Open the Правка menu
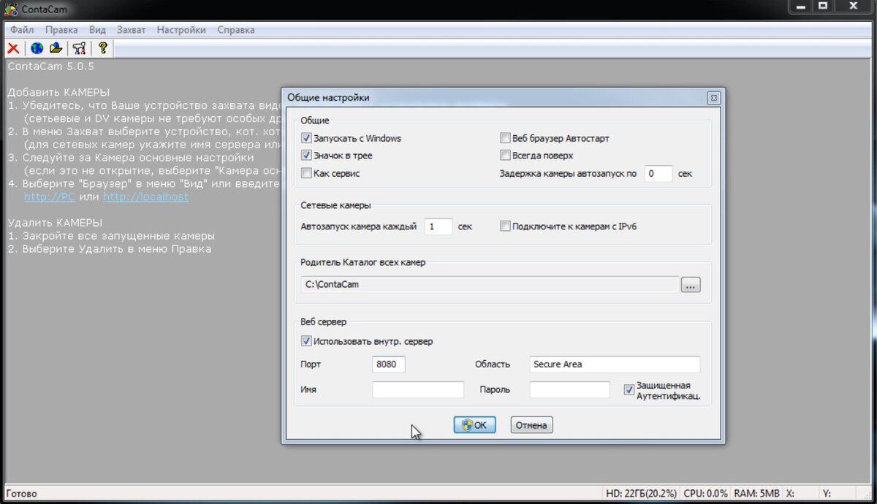 (x=61, y=30)
